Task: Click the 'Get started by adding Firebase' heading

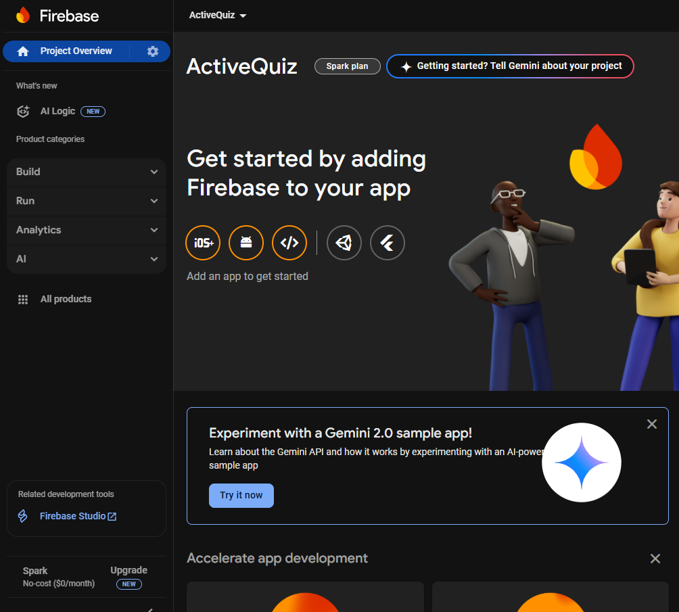Action: coord(306,173)
